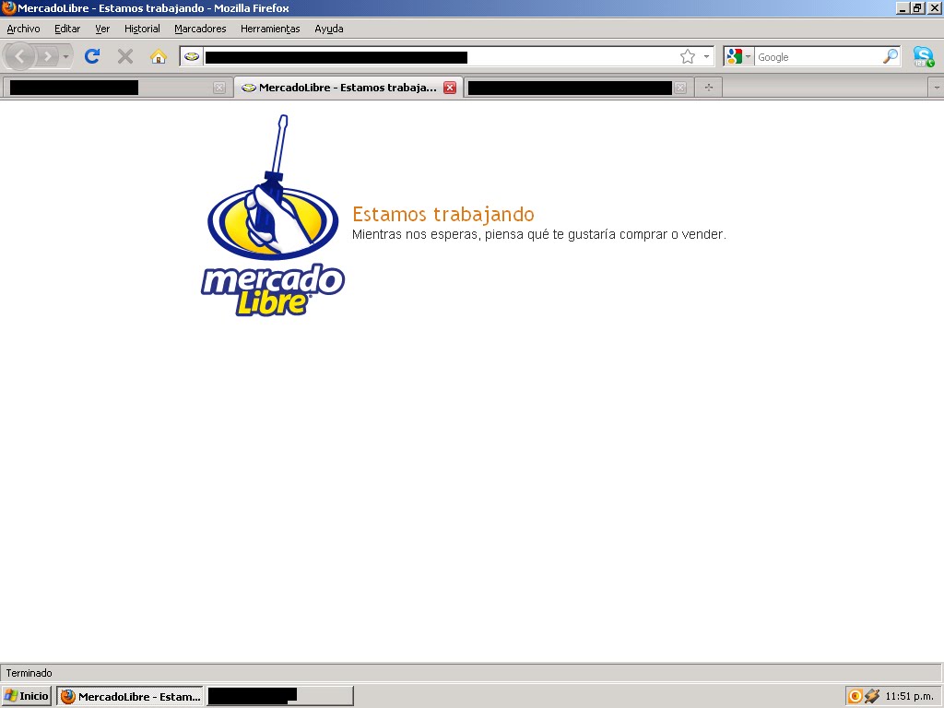The width and height of the screenshot is (944, 708).
Task: Bookmark this page with the star
Action: (x=688, y=56)
